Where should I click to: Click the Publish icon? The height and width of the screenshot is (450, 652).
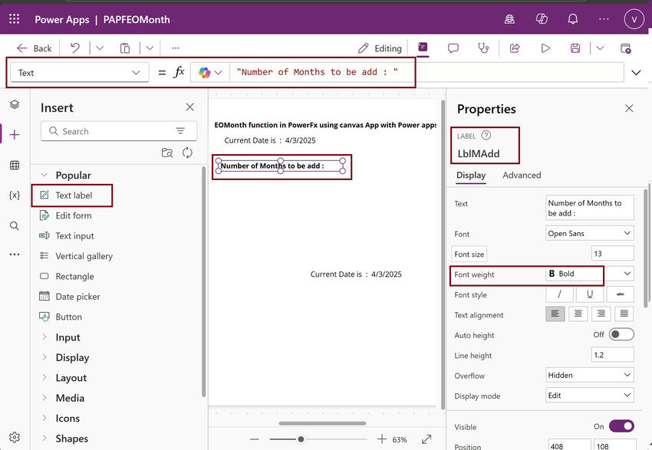625,48
